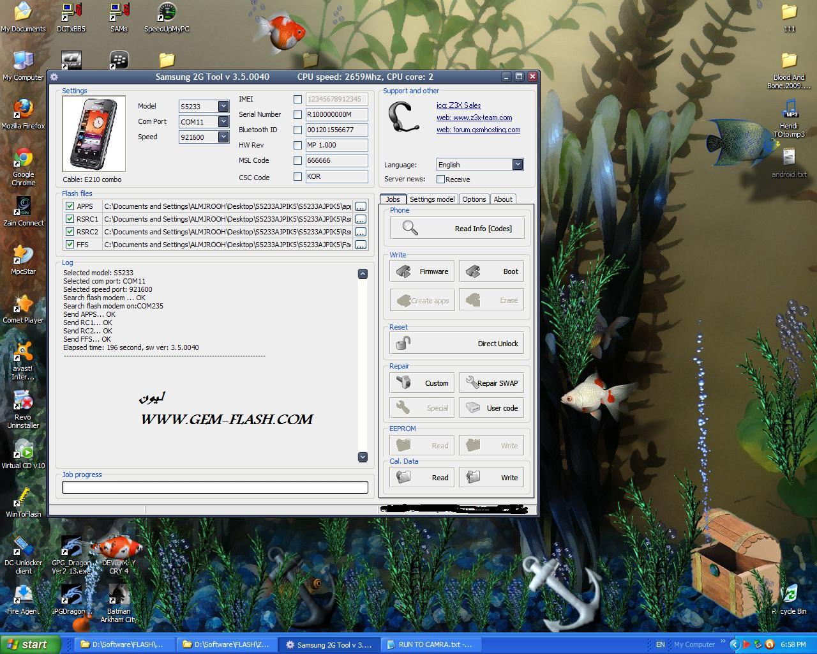This screenshot has height=654, width=817.
Task: Click the MSL Code field showing 666666
Action: (336, 160)
